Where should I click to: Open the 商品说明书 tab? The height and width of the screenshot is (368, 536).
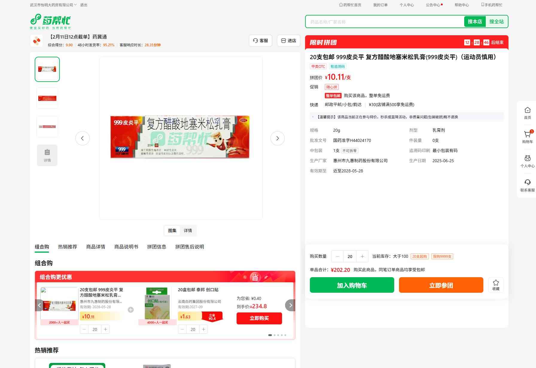[126, 247]
